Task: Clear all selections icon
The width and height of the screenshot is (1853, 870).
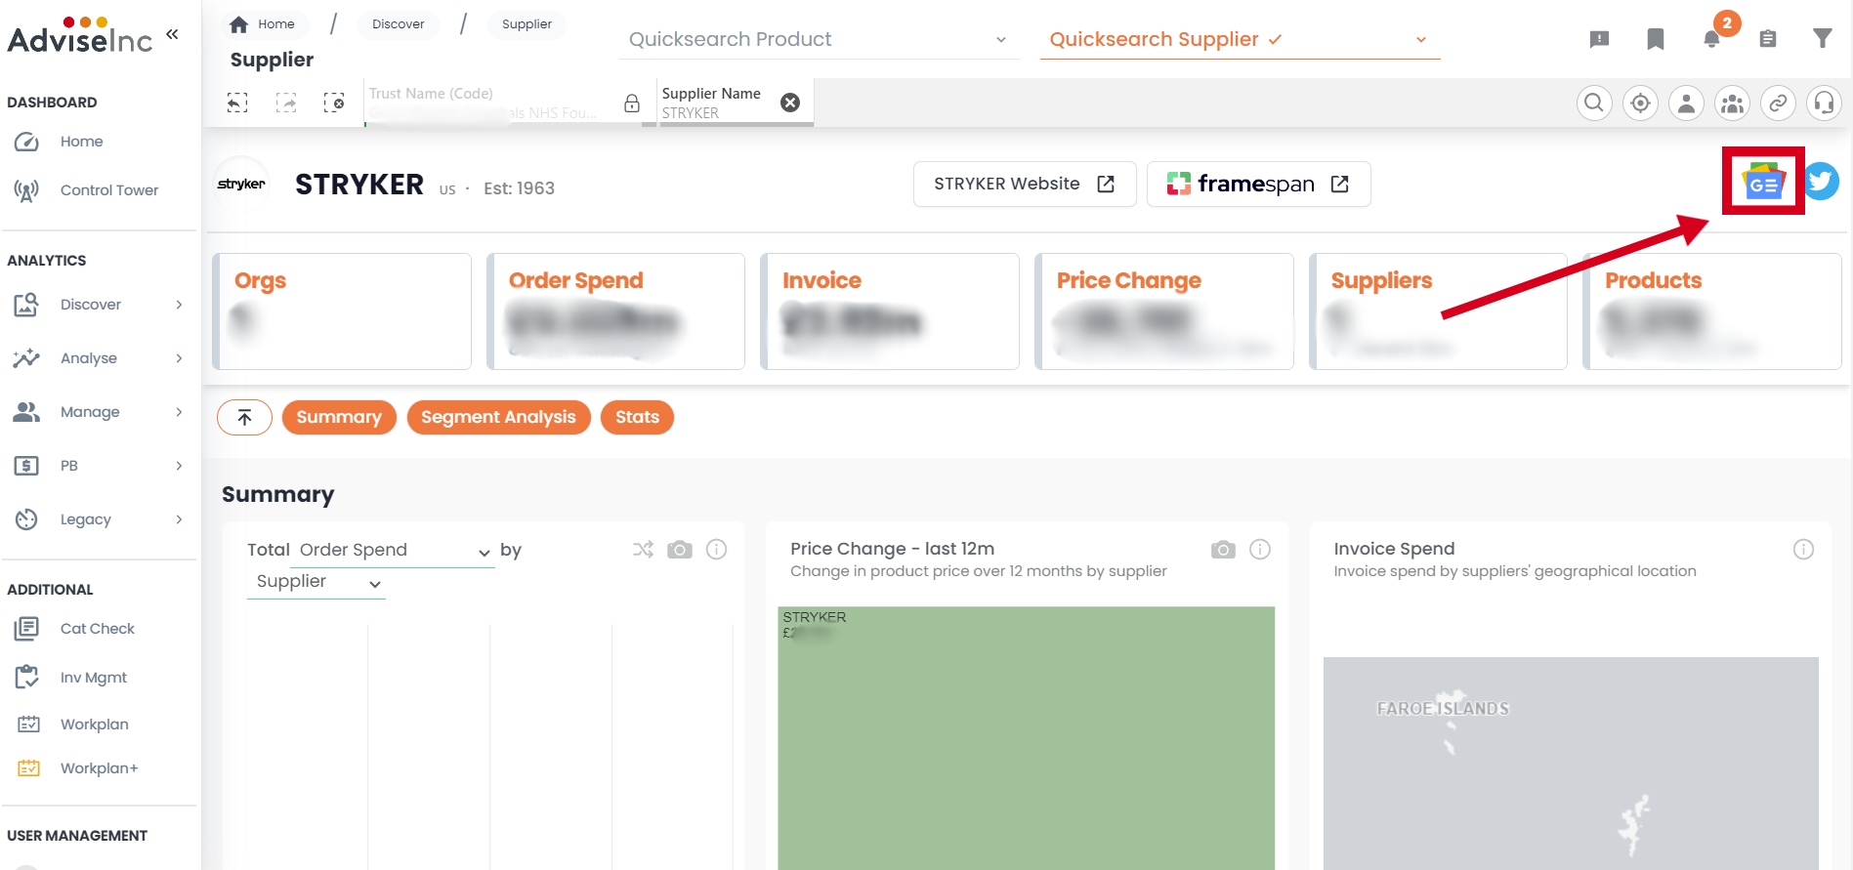Action: [x=334, y=103]
